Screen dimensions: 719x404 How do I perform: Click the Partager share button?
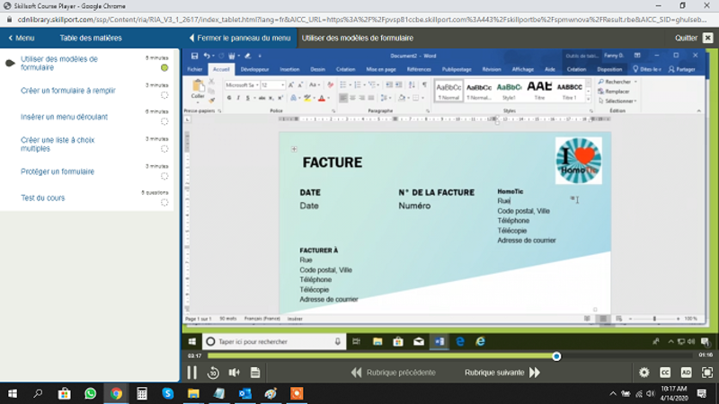click(681, 70)
